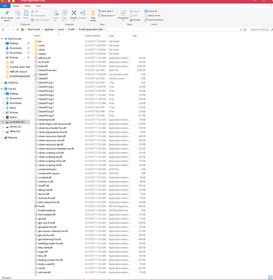Select the cache folder
The height and width of the screenshot is (280, 273).
pyautogui.click(x=41, y=45)
